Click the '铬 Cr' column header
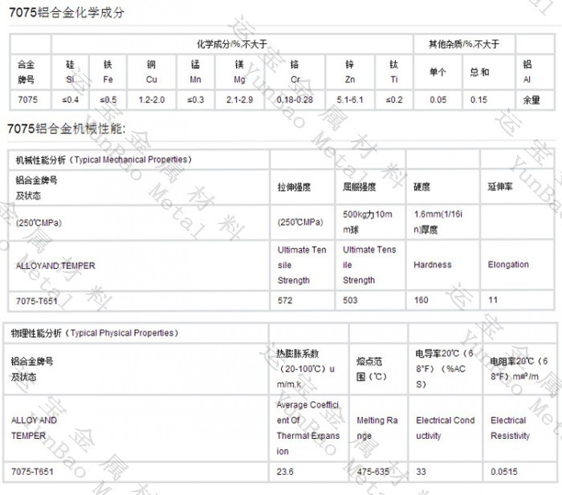This screenshot has height=495, width=562. point(295,72)
